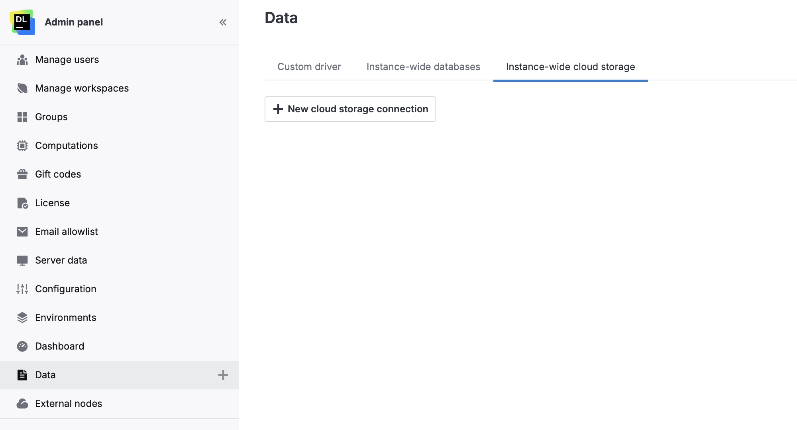Open Groups via its grid icon

pos(22,117)
